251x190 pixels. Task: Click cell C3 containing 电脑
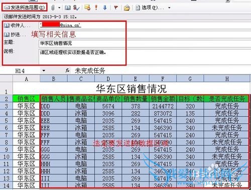click(81, 106)
